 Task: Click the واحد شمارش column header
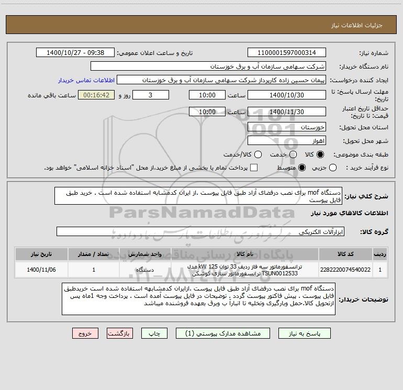point(145,254)
